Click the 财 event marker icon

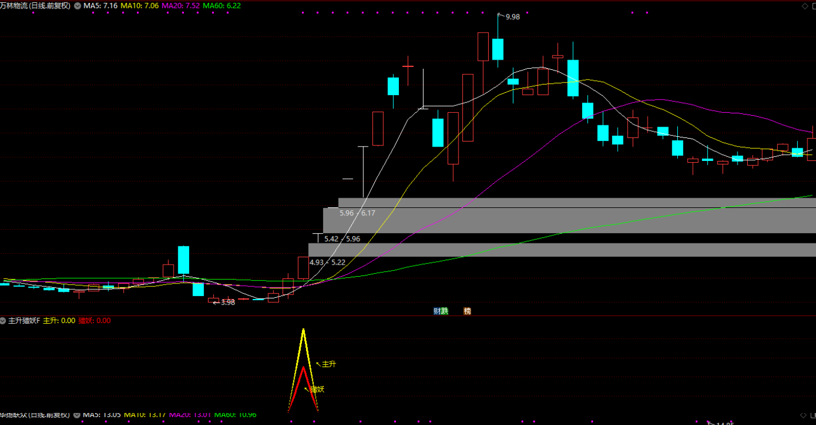click(437, 311)
